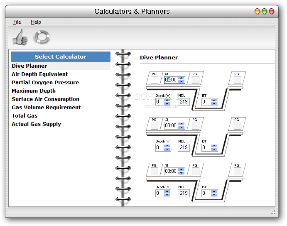Increase first dive depth with up arrow
Viewport: 287px width, 226px height.
pos(167,100)
